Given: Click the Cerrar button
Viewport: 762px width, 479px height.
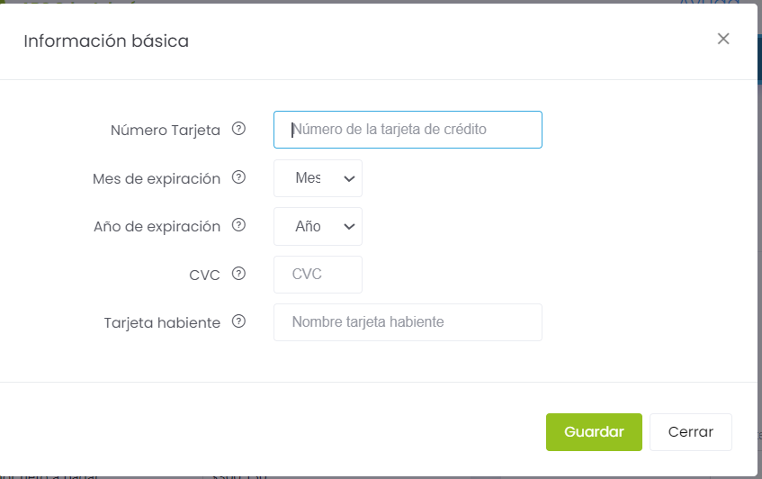Looking at the screenshot, I should (690, 432).
